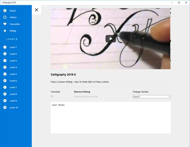Set rating to the tenth star
The height and width of the screenshot is (147, 190).
[x=97, y=97]
